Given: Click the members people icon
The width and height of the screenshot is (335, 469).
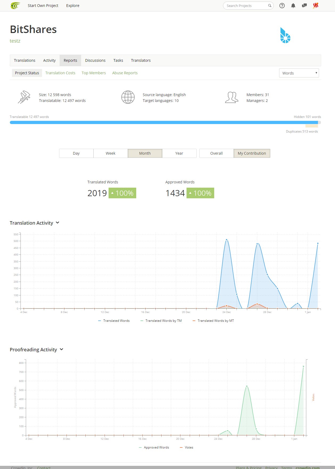Looking at the screenshot, I should [231, 97].
